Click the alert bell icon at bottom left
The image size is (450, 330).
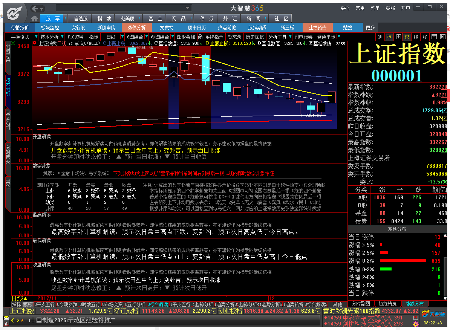coord(6,324)
